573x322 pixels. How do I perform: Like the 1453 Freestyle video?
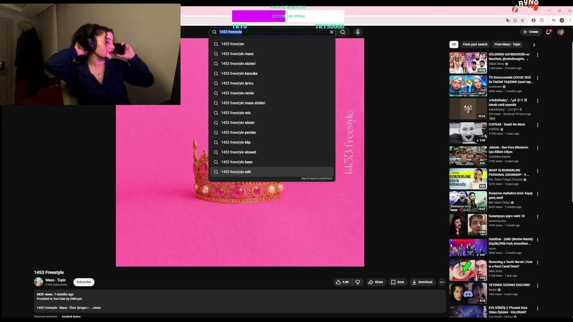(342, 282)
